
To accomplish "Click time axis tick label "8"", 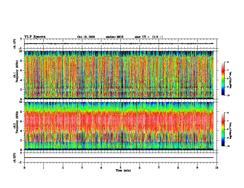I will point(178,167).
